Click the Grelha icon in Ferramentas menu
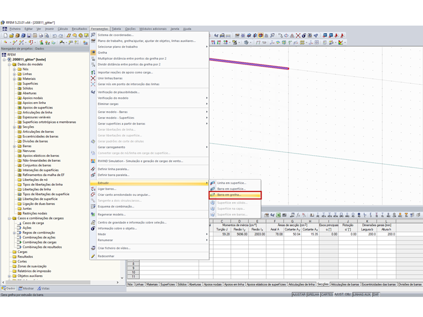The height and width of the screenshot is (317, 423). (93, 53)
